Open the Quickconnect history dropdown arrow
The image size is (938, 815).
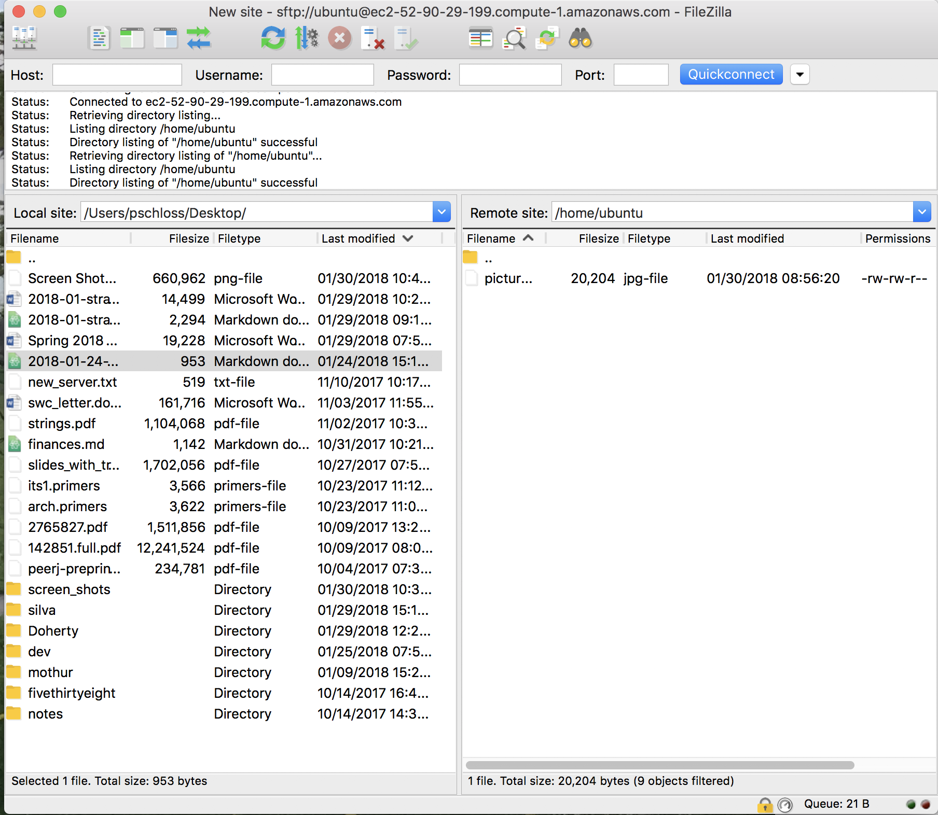(799, 75)
